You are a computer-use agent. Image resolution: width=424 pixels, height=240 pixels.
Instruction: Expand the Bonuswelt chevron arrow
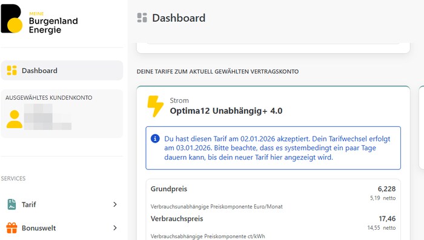point(115,228)
